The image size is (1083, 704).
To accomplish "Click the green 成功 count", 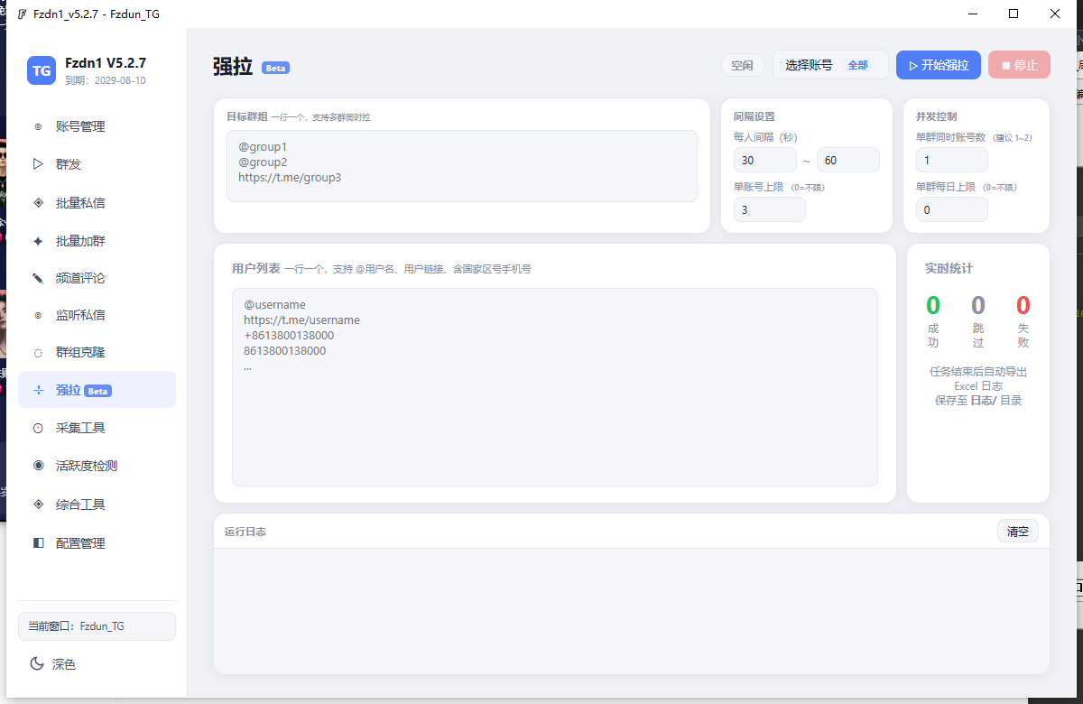I will 933,305.
